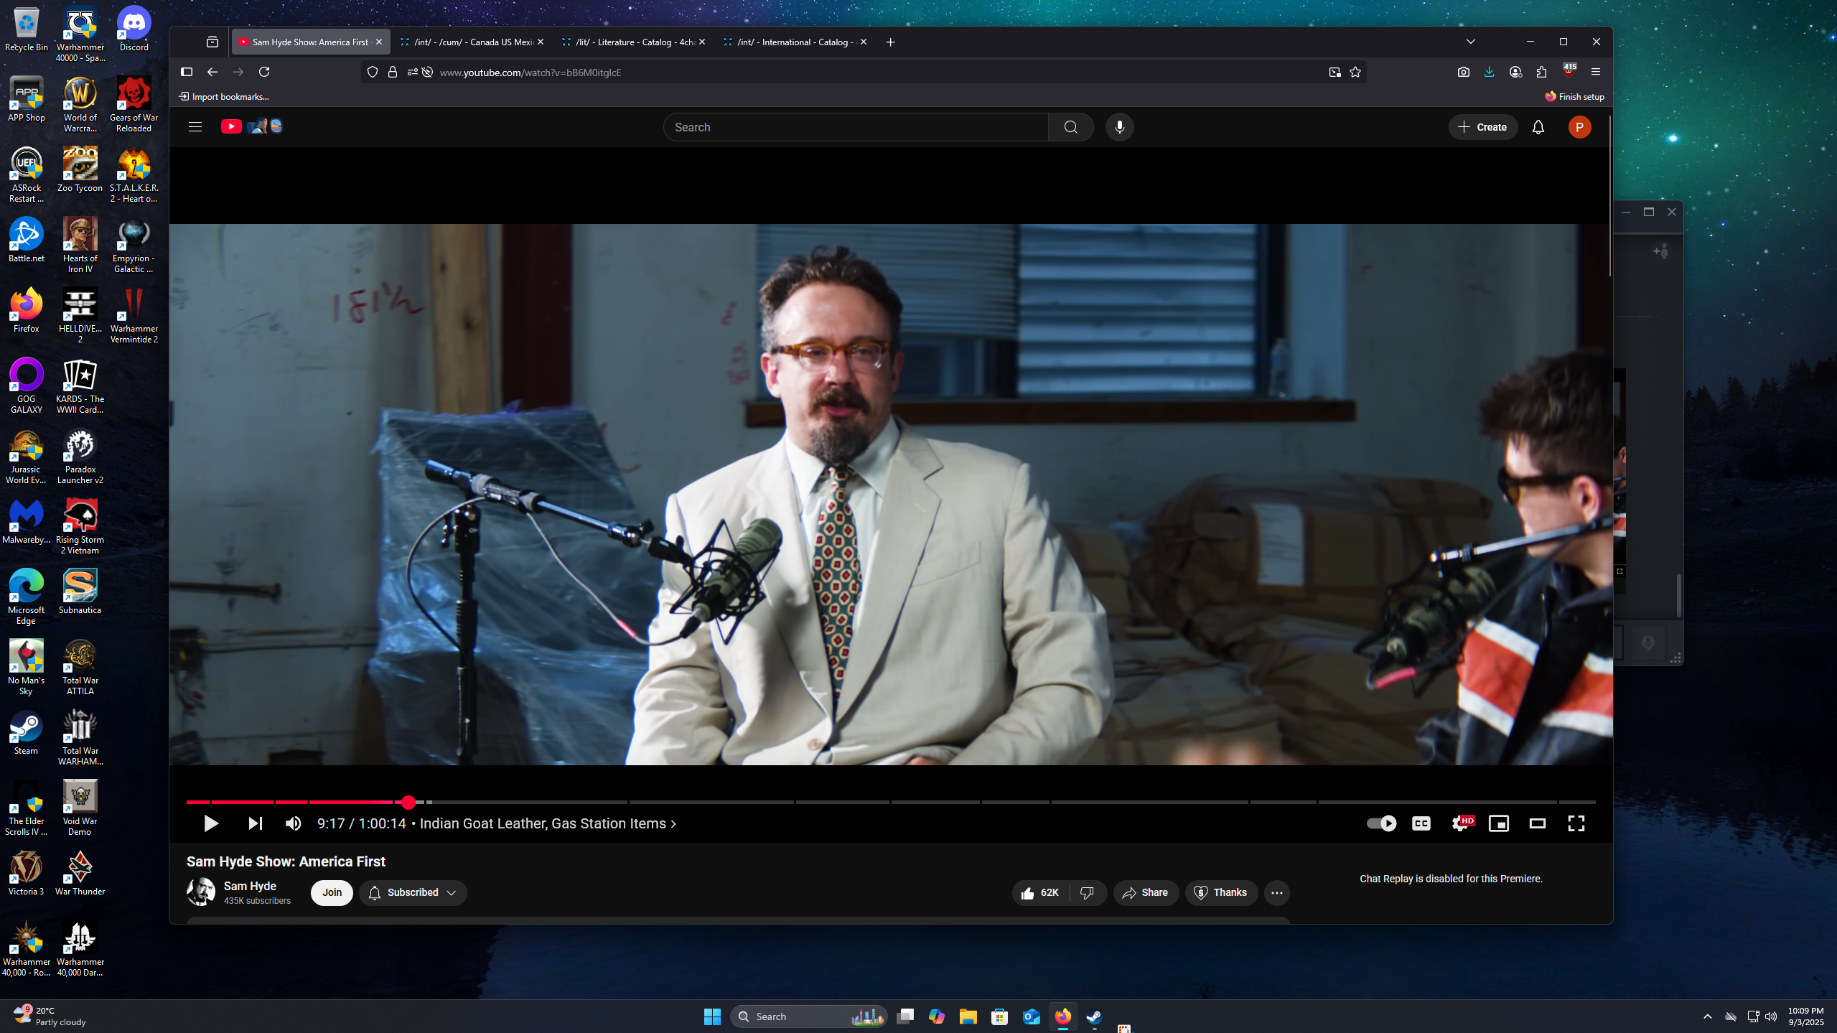The height and width of the screenshot is (1033, 1837).
Task: Skip to next video button
Action: pyautogui.click(x=255, y=823)
